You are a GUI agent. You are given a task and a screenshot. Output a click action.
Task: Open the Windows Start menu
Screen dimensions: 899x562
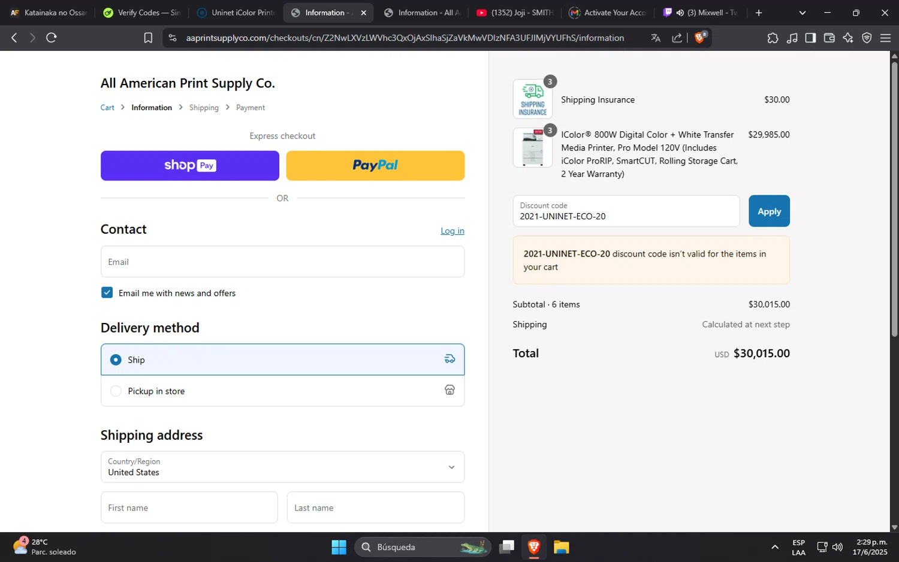click(x=339, y=547)
